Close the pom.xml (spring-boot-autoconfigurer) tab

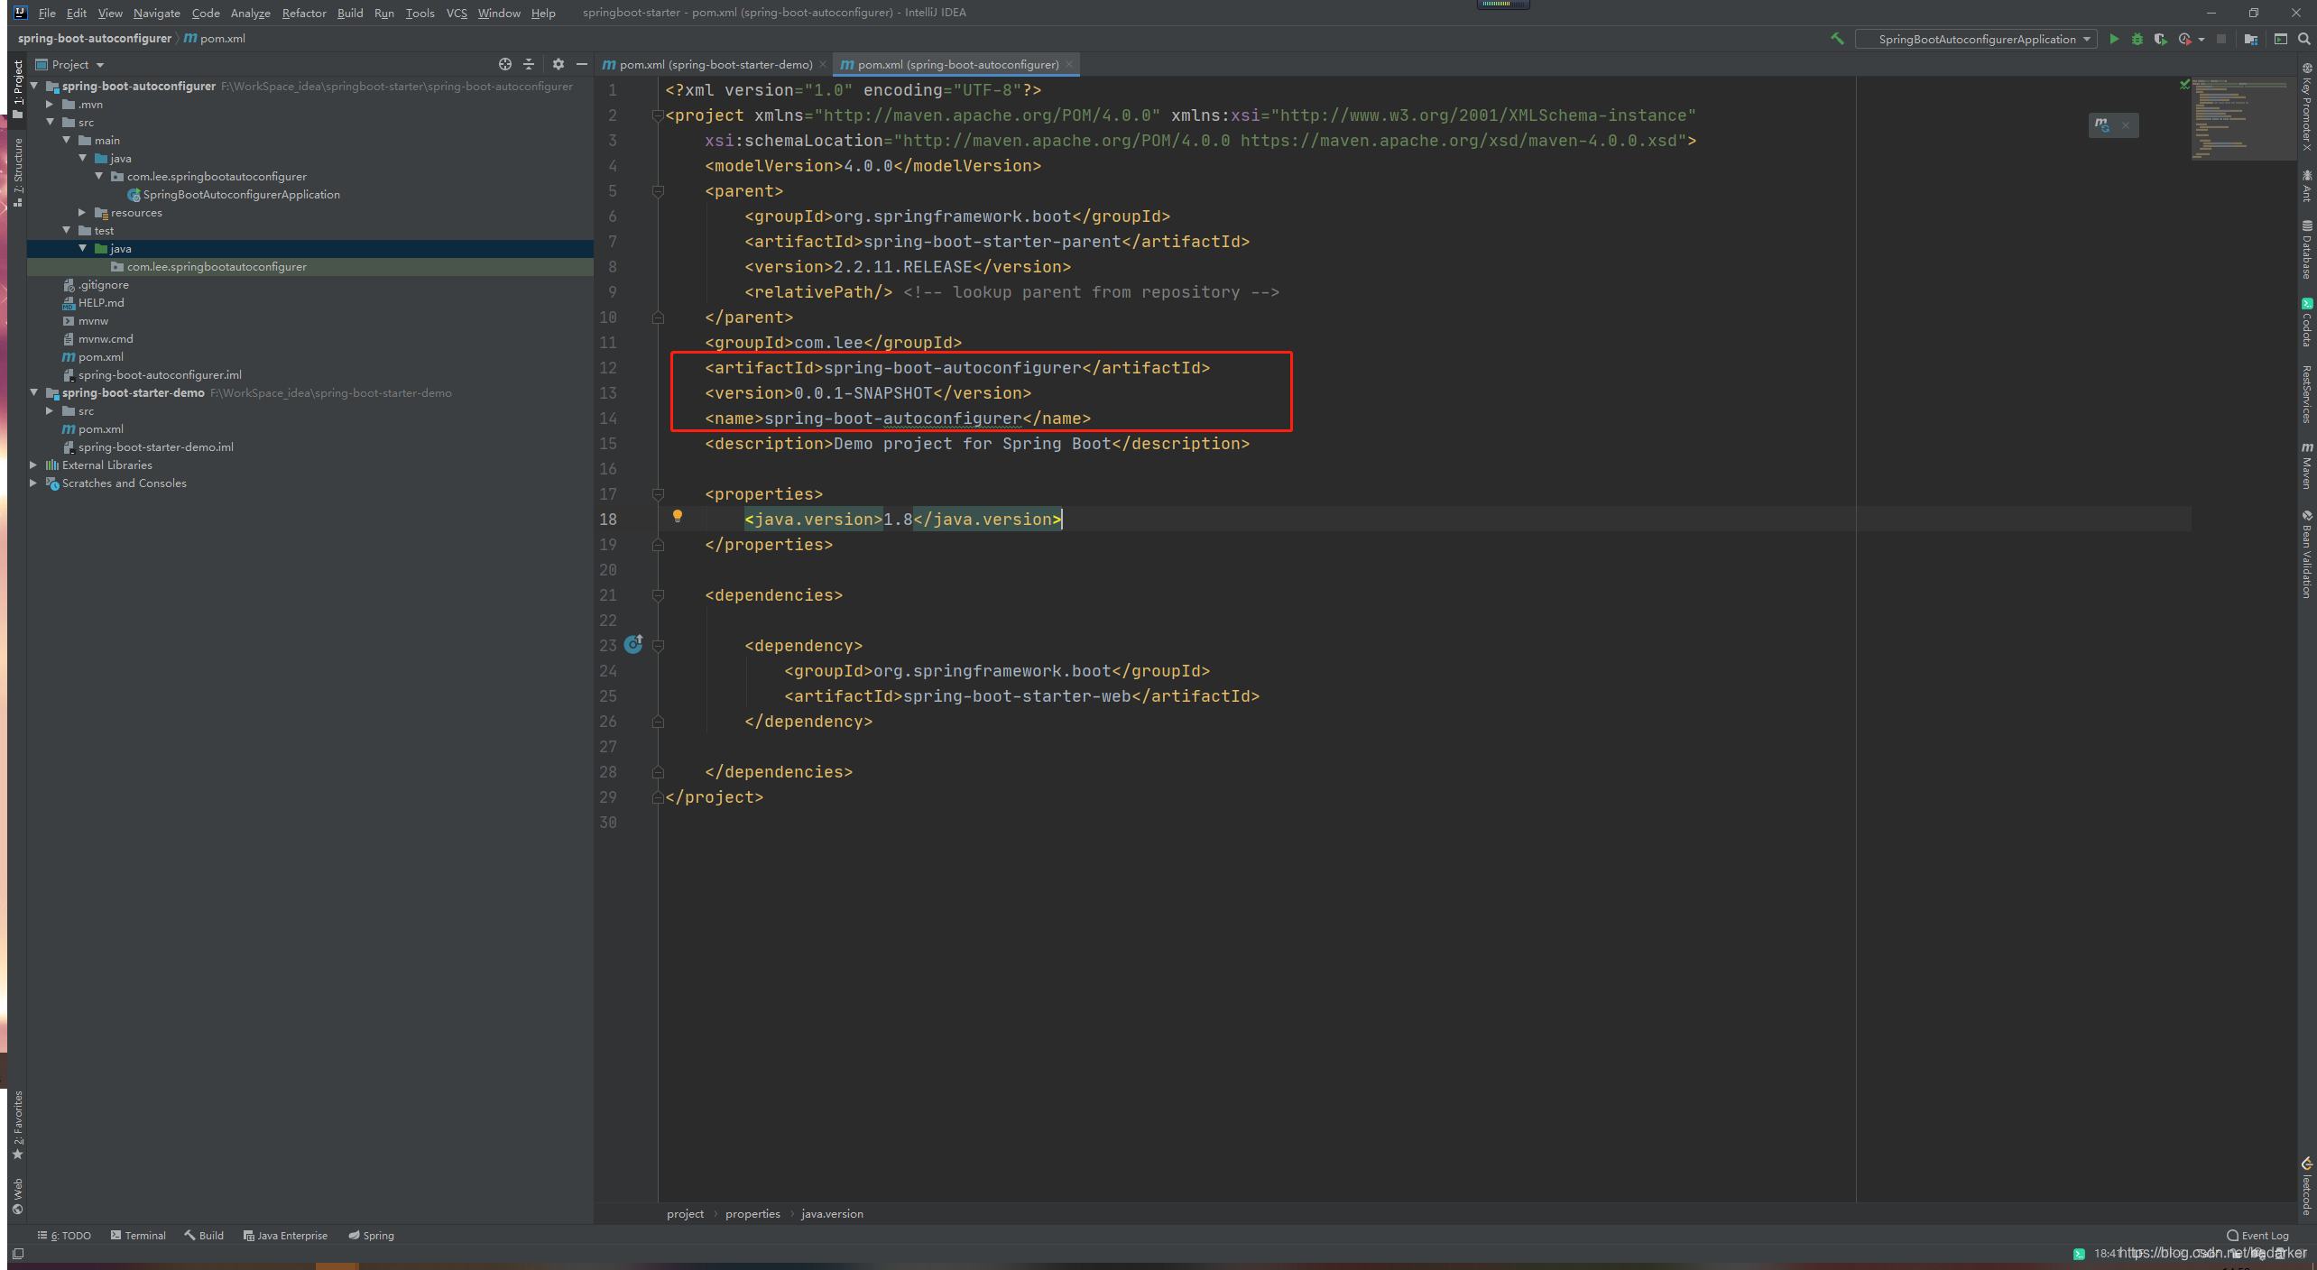point(1069,64)
